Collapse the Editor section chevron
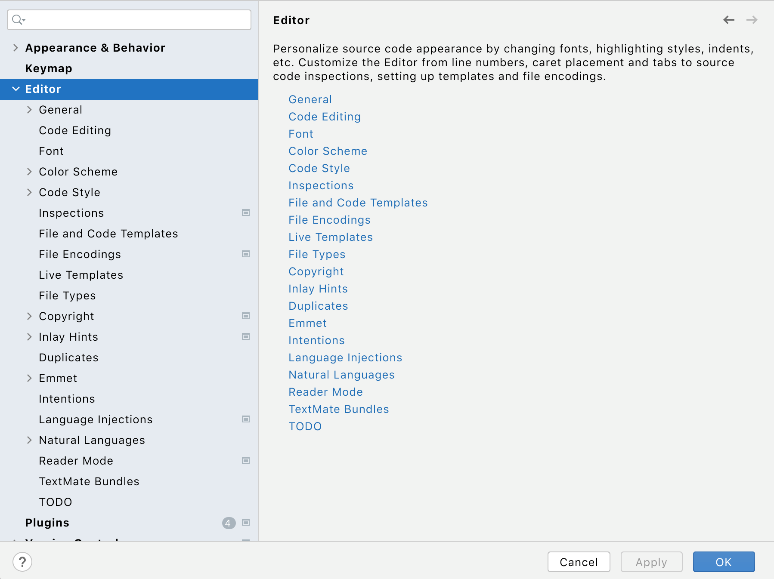Screen dimensions: 774x579 click(x=16, y=89)
